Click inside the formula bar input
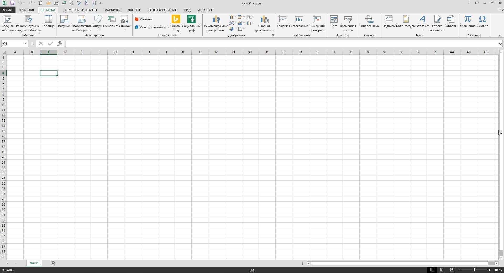The image size is (504, 273). tap(281, 44)
